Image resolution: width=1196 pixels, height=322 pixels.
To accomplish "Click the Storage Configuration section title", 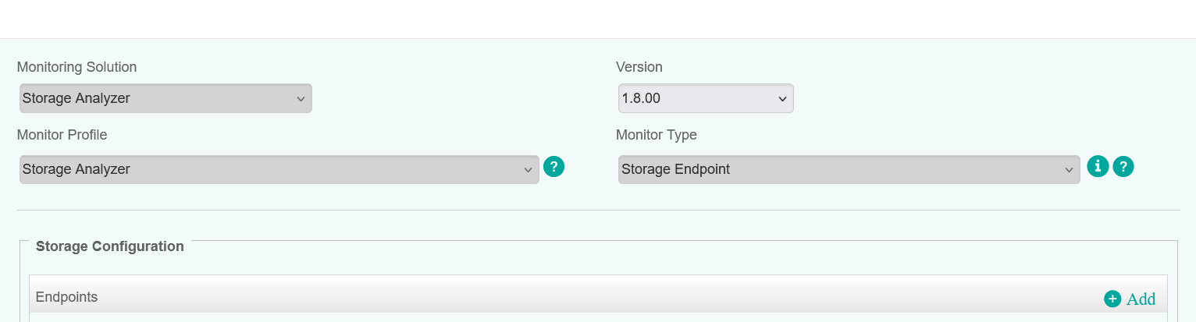I will click(110, 246).
